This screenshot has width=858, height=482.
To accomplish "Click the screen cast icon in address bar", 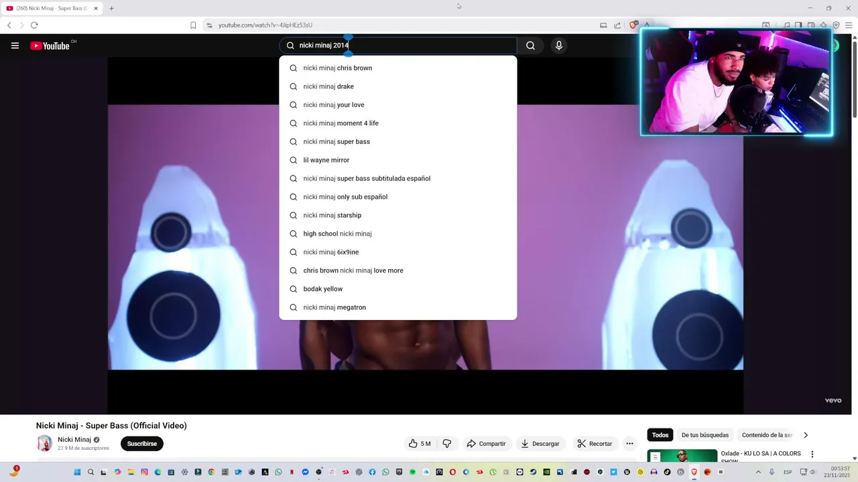I will point(603,25).
